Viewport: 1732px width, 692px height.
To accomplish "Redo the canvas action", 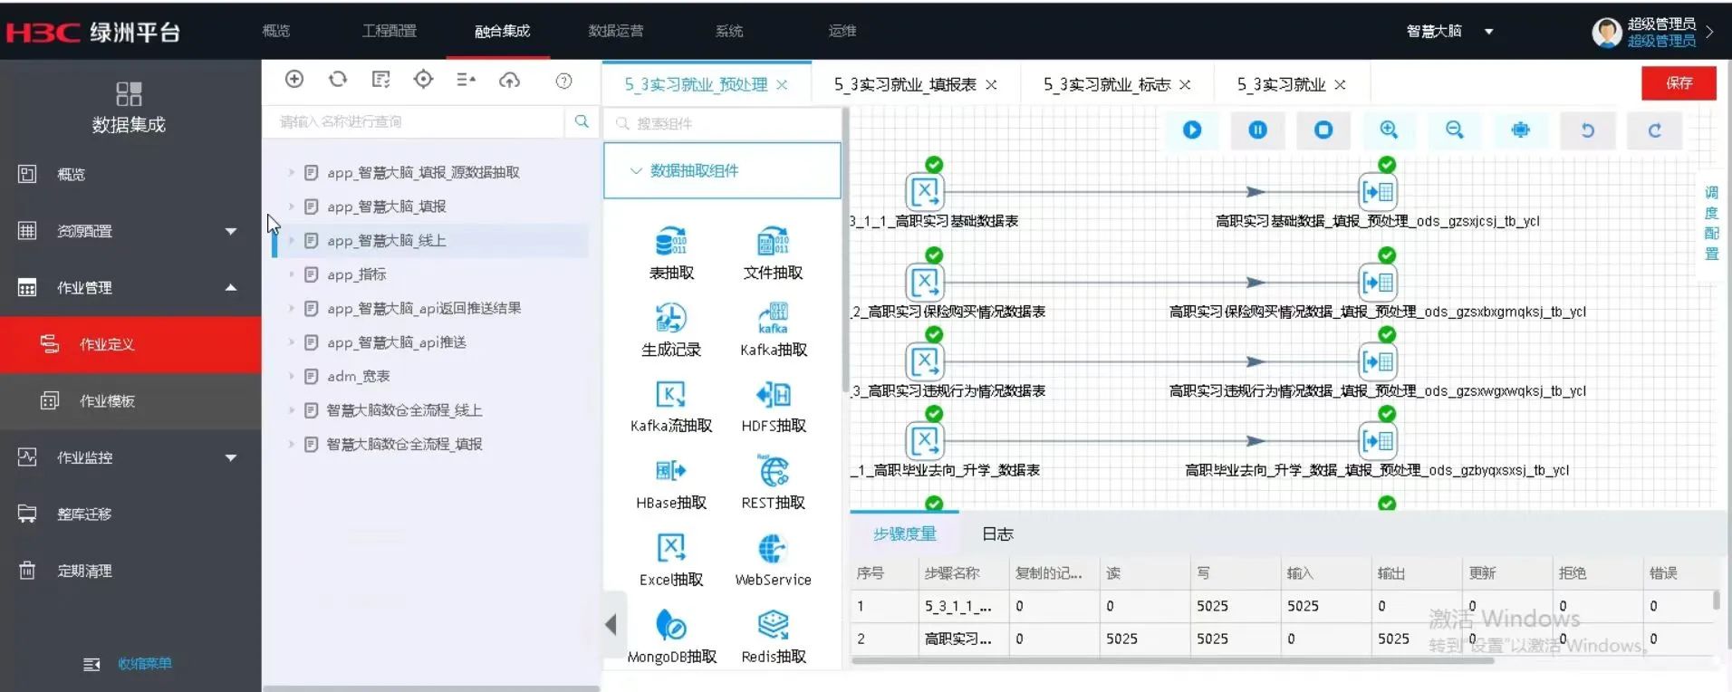I will pos(1655,130).
